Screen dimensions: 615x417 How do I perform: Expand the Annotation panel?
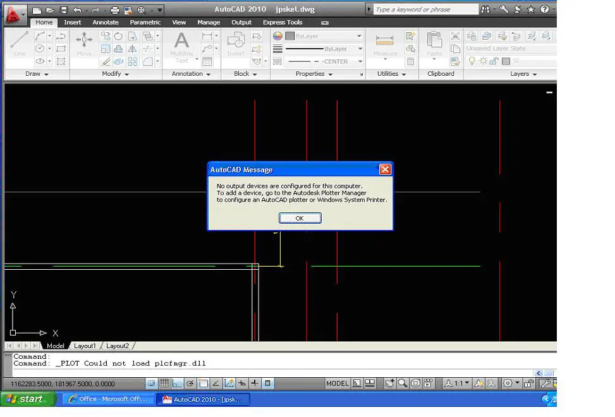point(191,74)
